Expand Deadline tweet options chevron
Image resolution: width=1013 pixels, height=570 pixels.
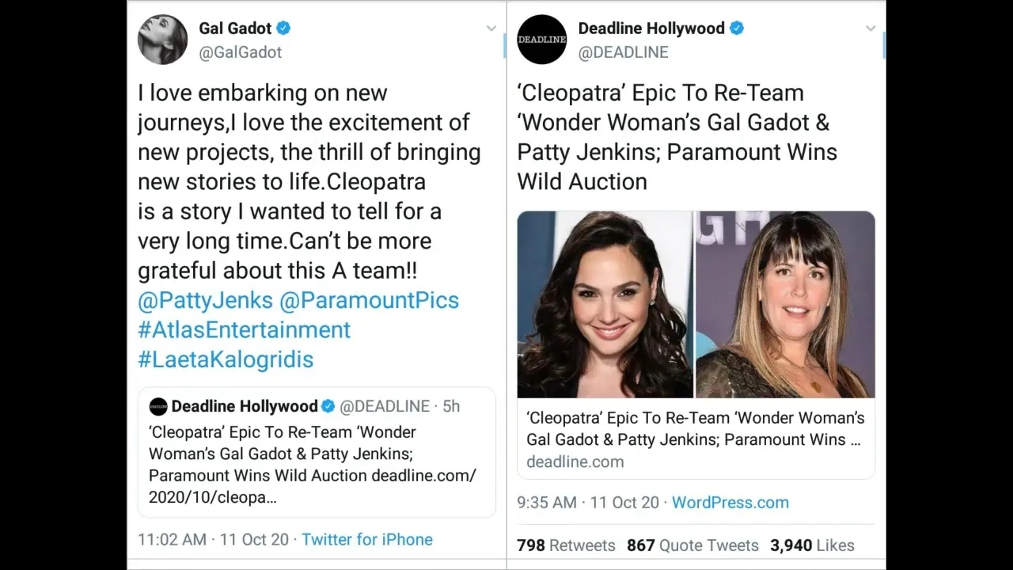pyautogui.click(x=871, y=28)
